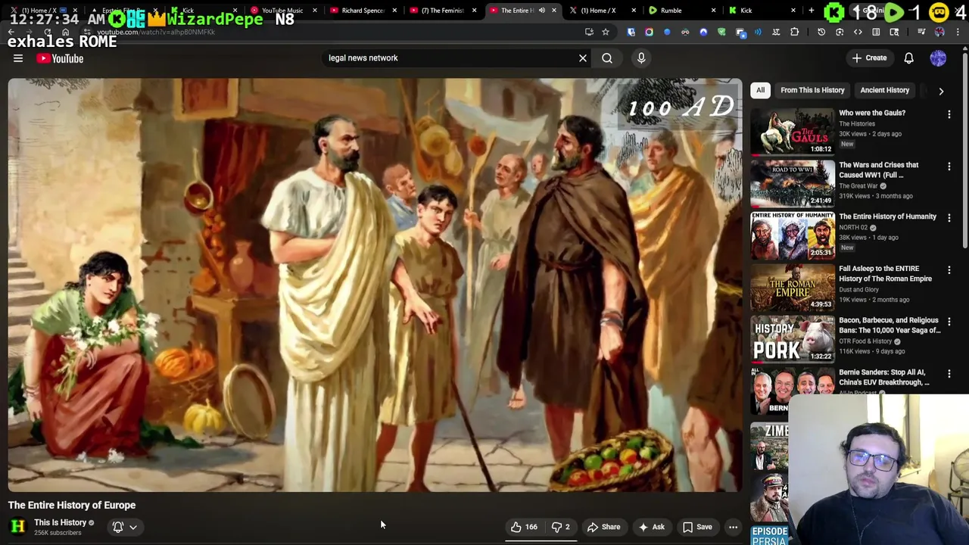Clear the search box with the X
The width and height of the screenshot is (969, 545).
pos(583,58)
